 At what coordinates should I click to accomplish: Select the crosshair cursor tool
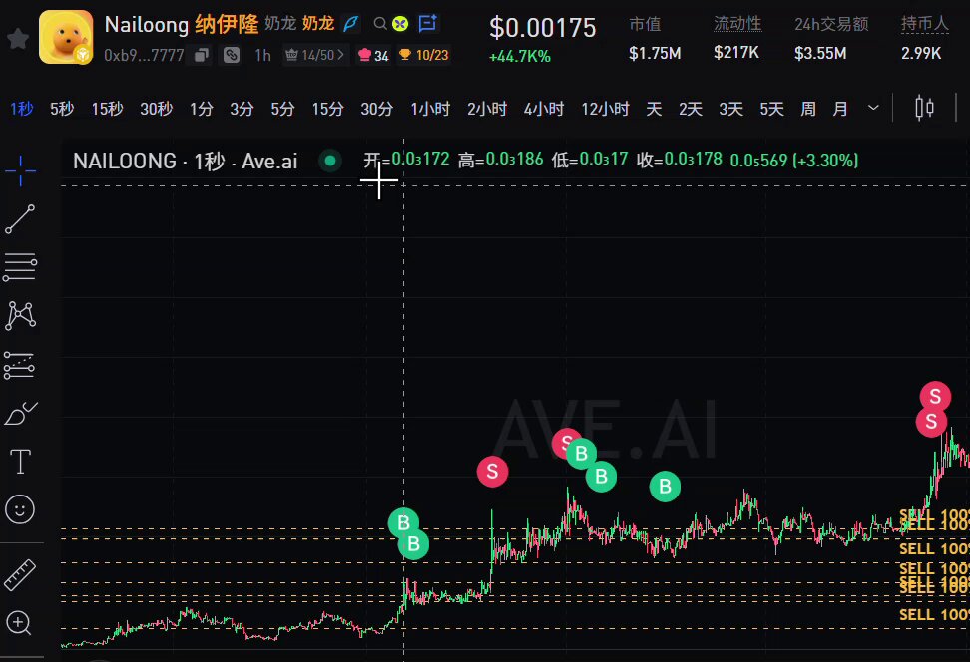pos(20,170)
